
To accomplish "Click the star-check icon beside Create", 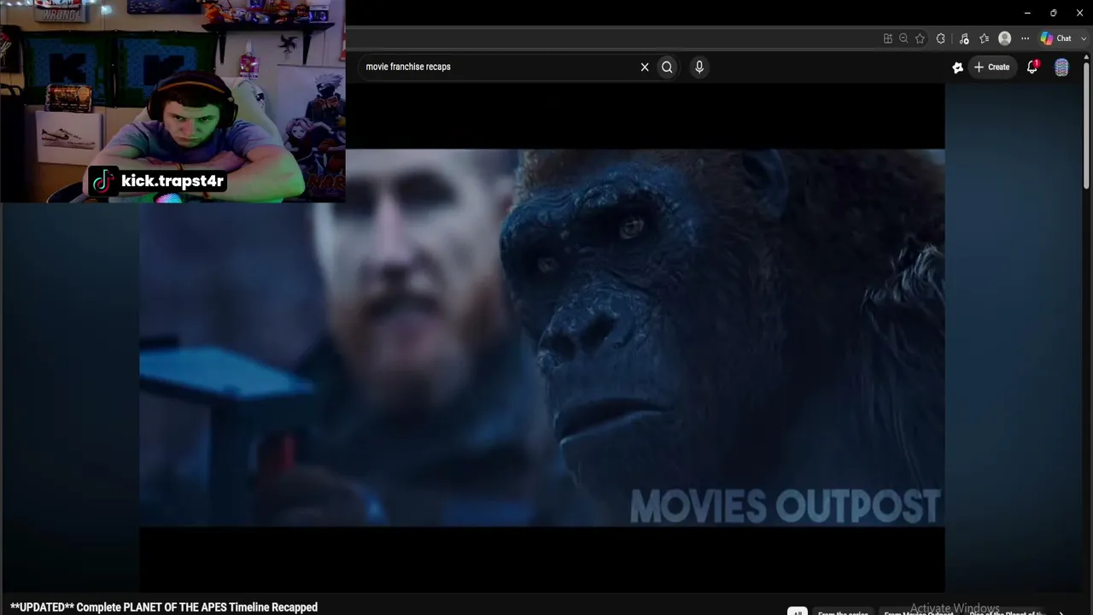I will point(957,67).
